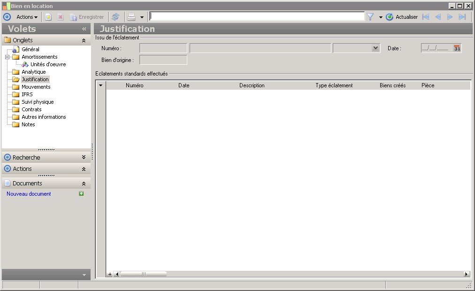Click the Numéro column header
This screenshot has width=475, height=291.
[x=135, y=85]
